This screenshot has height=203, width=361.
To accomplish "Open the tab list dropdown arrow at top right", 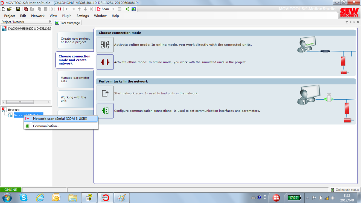I will 347,22.
